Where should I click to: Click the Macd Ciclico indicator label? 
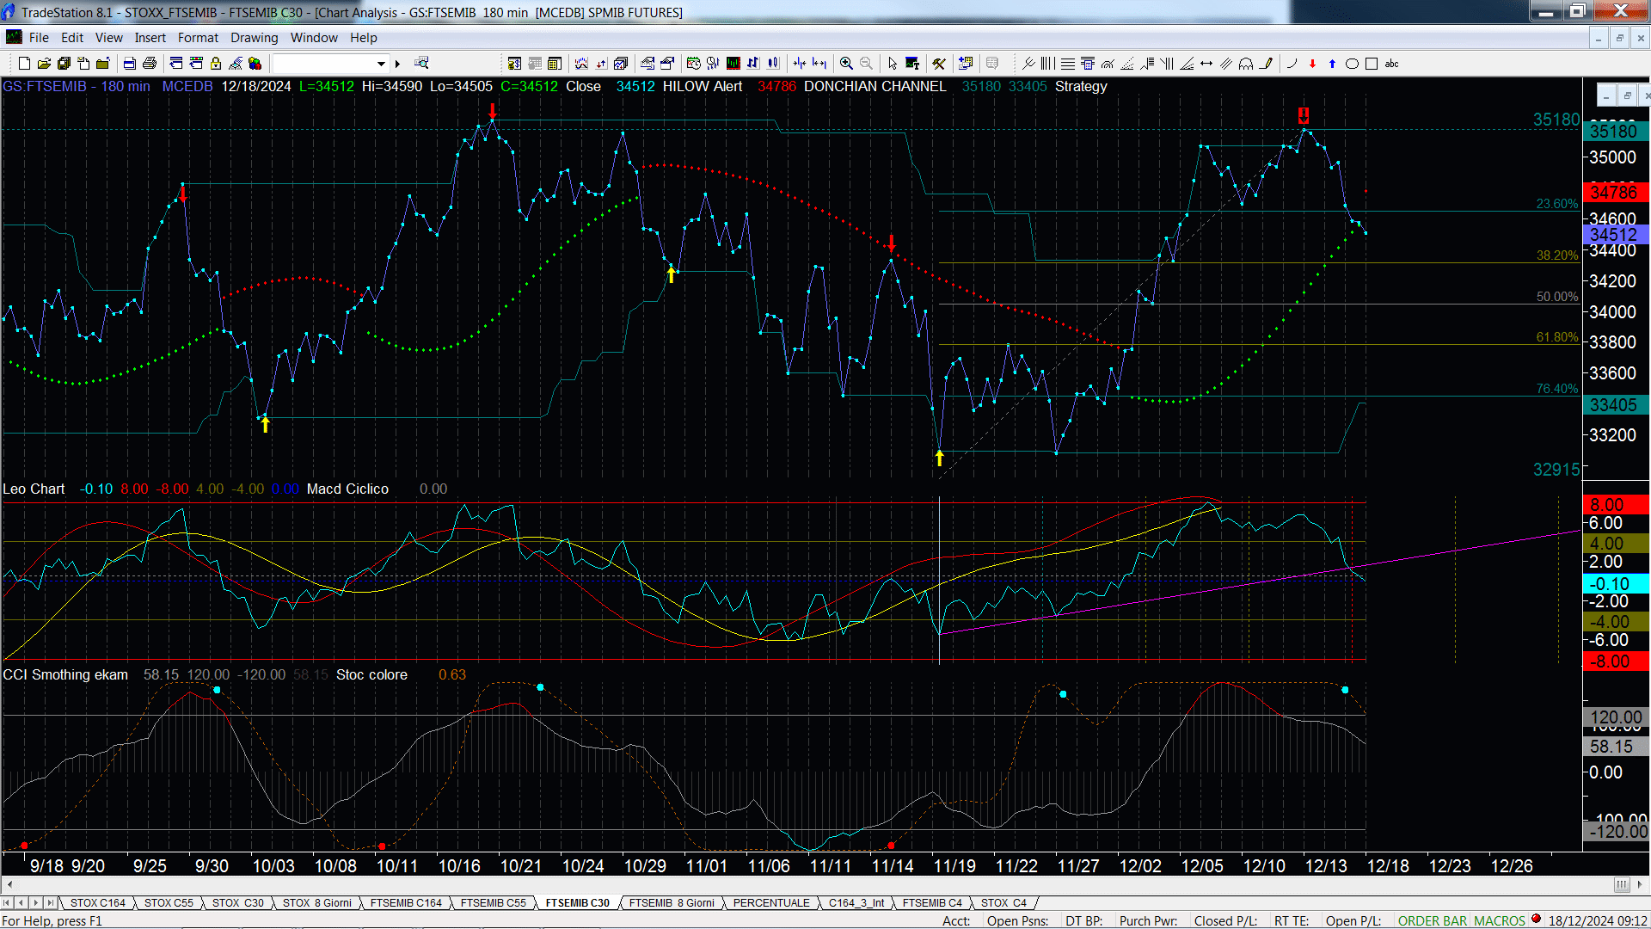pyautogui.click(x=347, y=489)
